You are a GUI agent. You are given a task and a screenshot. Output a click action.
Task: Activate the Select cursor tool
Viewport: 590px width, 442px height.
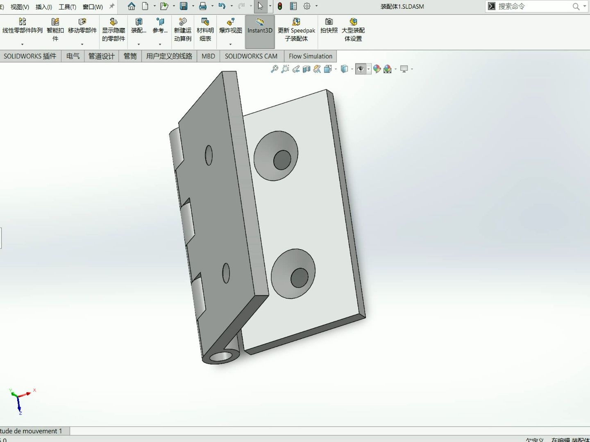(x=260, y=6)
